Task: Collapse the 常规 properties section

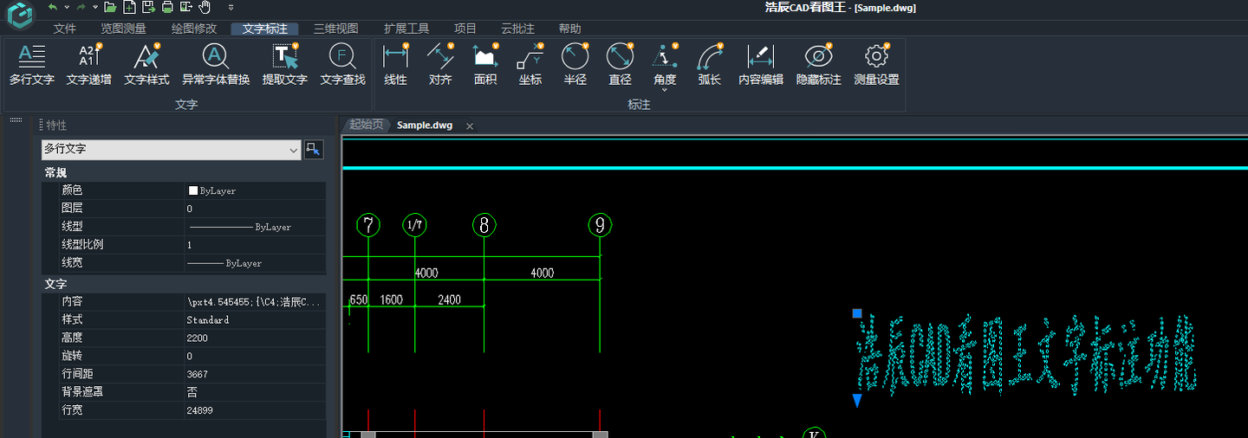Action: click(x=55, y=173)
